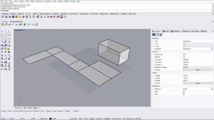Enable the Quad osnap checkbox
The height and width of the screenshot is (120, 214).
45,111
